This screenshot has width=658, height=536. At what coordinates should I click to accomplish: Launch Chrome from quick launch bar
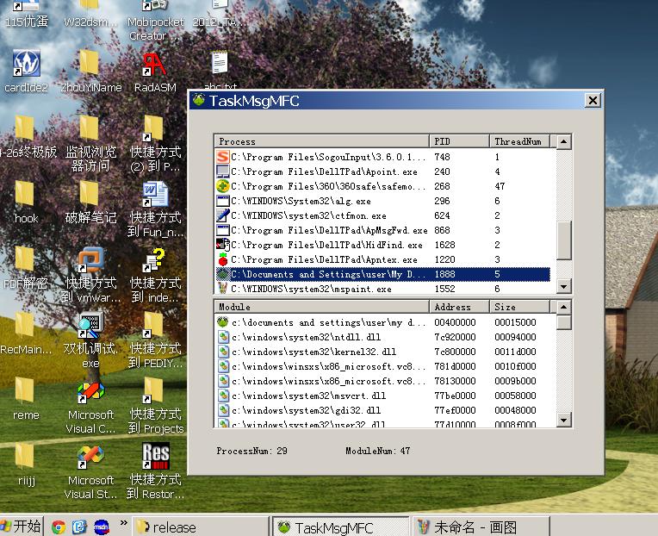[x=59, y=527]
